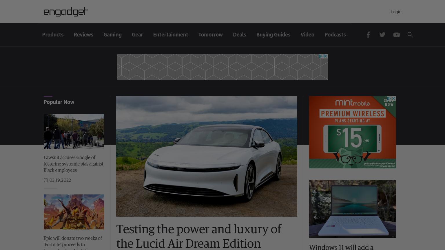Select Entertainment in the navigation bar
Viewport: 445px width, 250px height.
click(x=171, y=35)
